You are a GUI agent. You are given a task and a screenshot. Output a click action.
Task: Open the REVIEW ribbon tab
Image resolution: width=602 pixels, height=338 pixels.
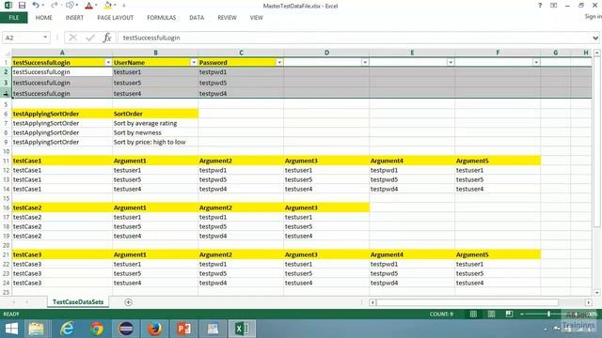pyautogui.click(x=227, y=18)
